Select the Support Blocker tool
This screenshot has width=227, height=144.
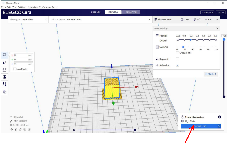pyautogui.click(x=4, y=92)
